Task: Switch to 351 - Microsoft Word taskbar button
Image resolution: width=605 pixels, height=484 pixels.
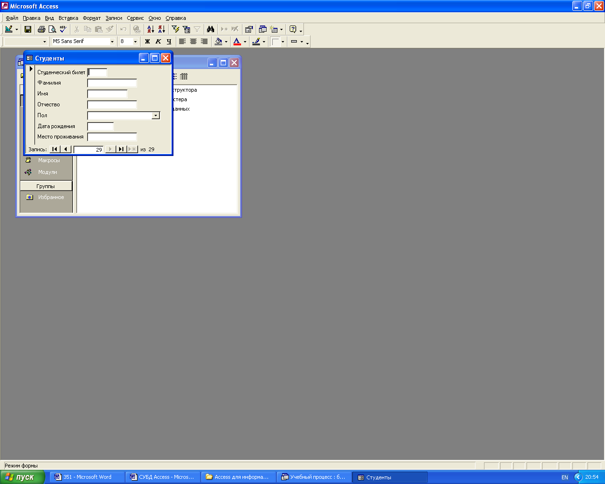Action: tap(87, 477)
